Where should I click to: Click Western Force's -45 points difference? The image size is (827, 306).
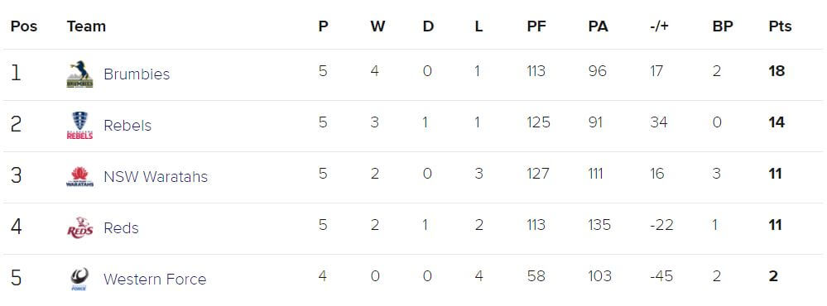(x=661, y=276)
